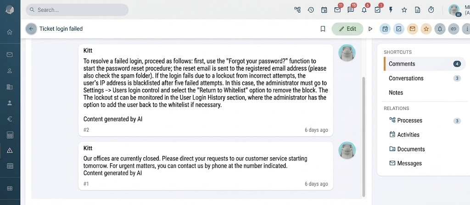
Task: Open the notifications bell in the top bar
Action: pyautogui.click(x=364, y=10)
